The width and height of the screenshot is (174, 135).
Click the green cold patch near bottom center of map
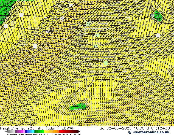78,107
